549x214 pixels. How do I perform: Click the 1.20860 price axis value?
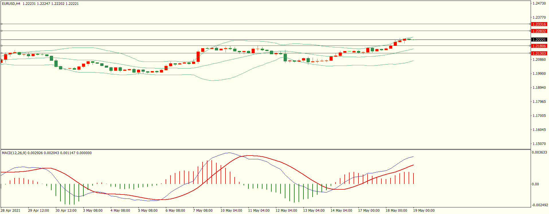(x=539, y=60)
